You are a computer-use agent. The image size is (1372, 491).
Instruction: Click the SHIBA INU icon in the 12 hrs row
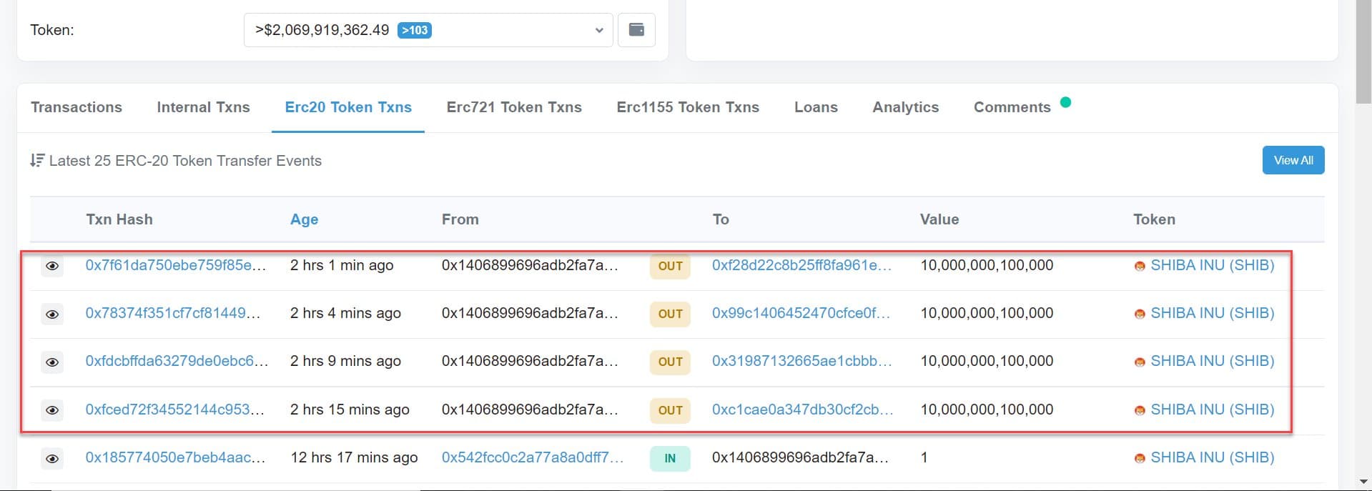click(1140, 458)
